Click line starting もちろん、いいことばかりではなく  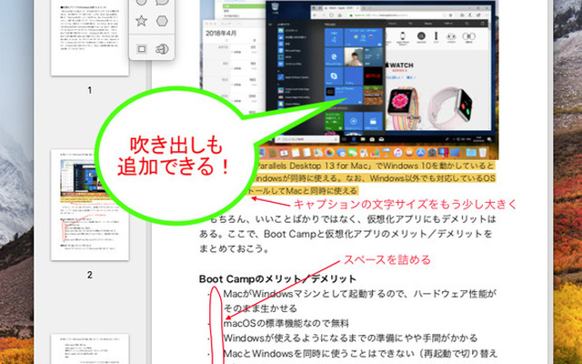[353, 218]
